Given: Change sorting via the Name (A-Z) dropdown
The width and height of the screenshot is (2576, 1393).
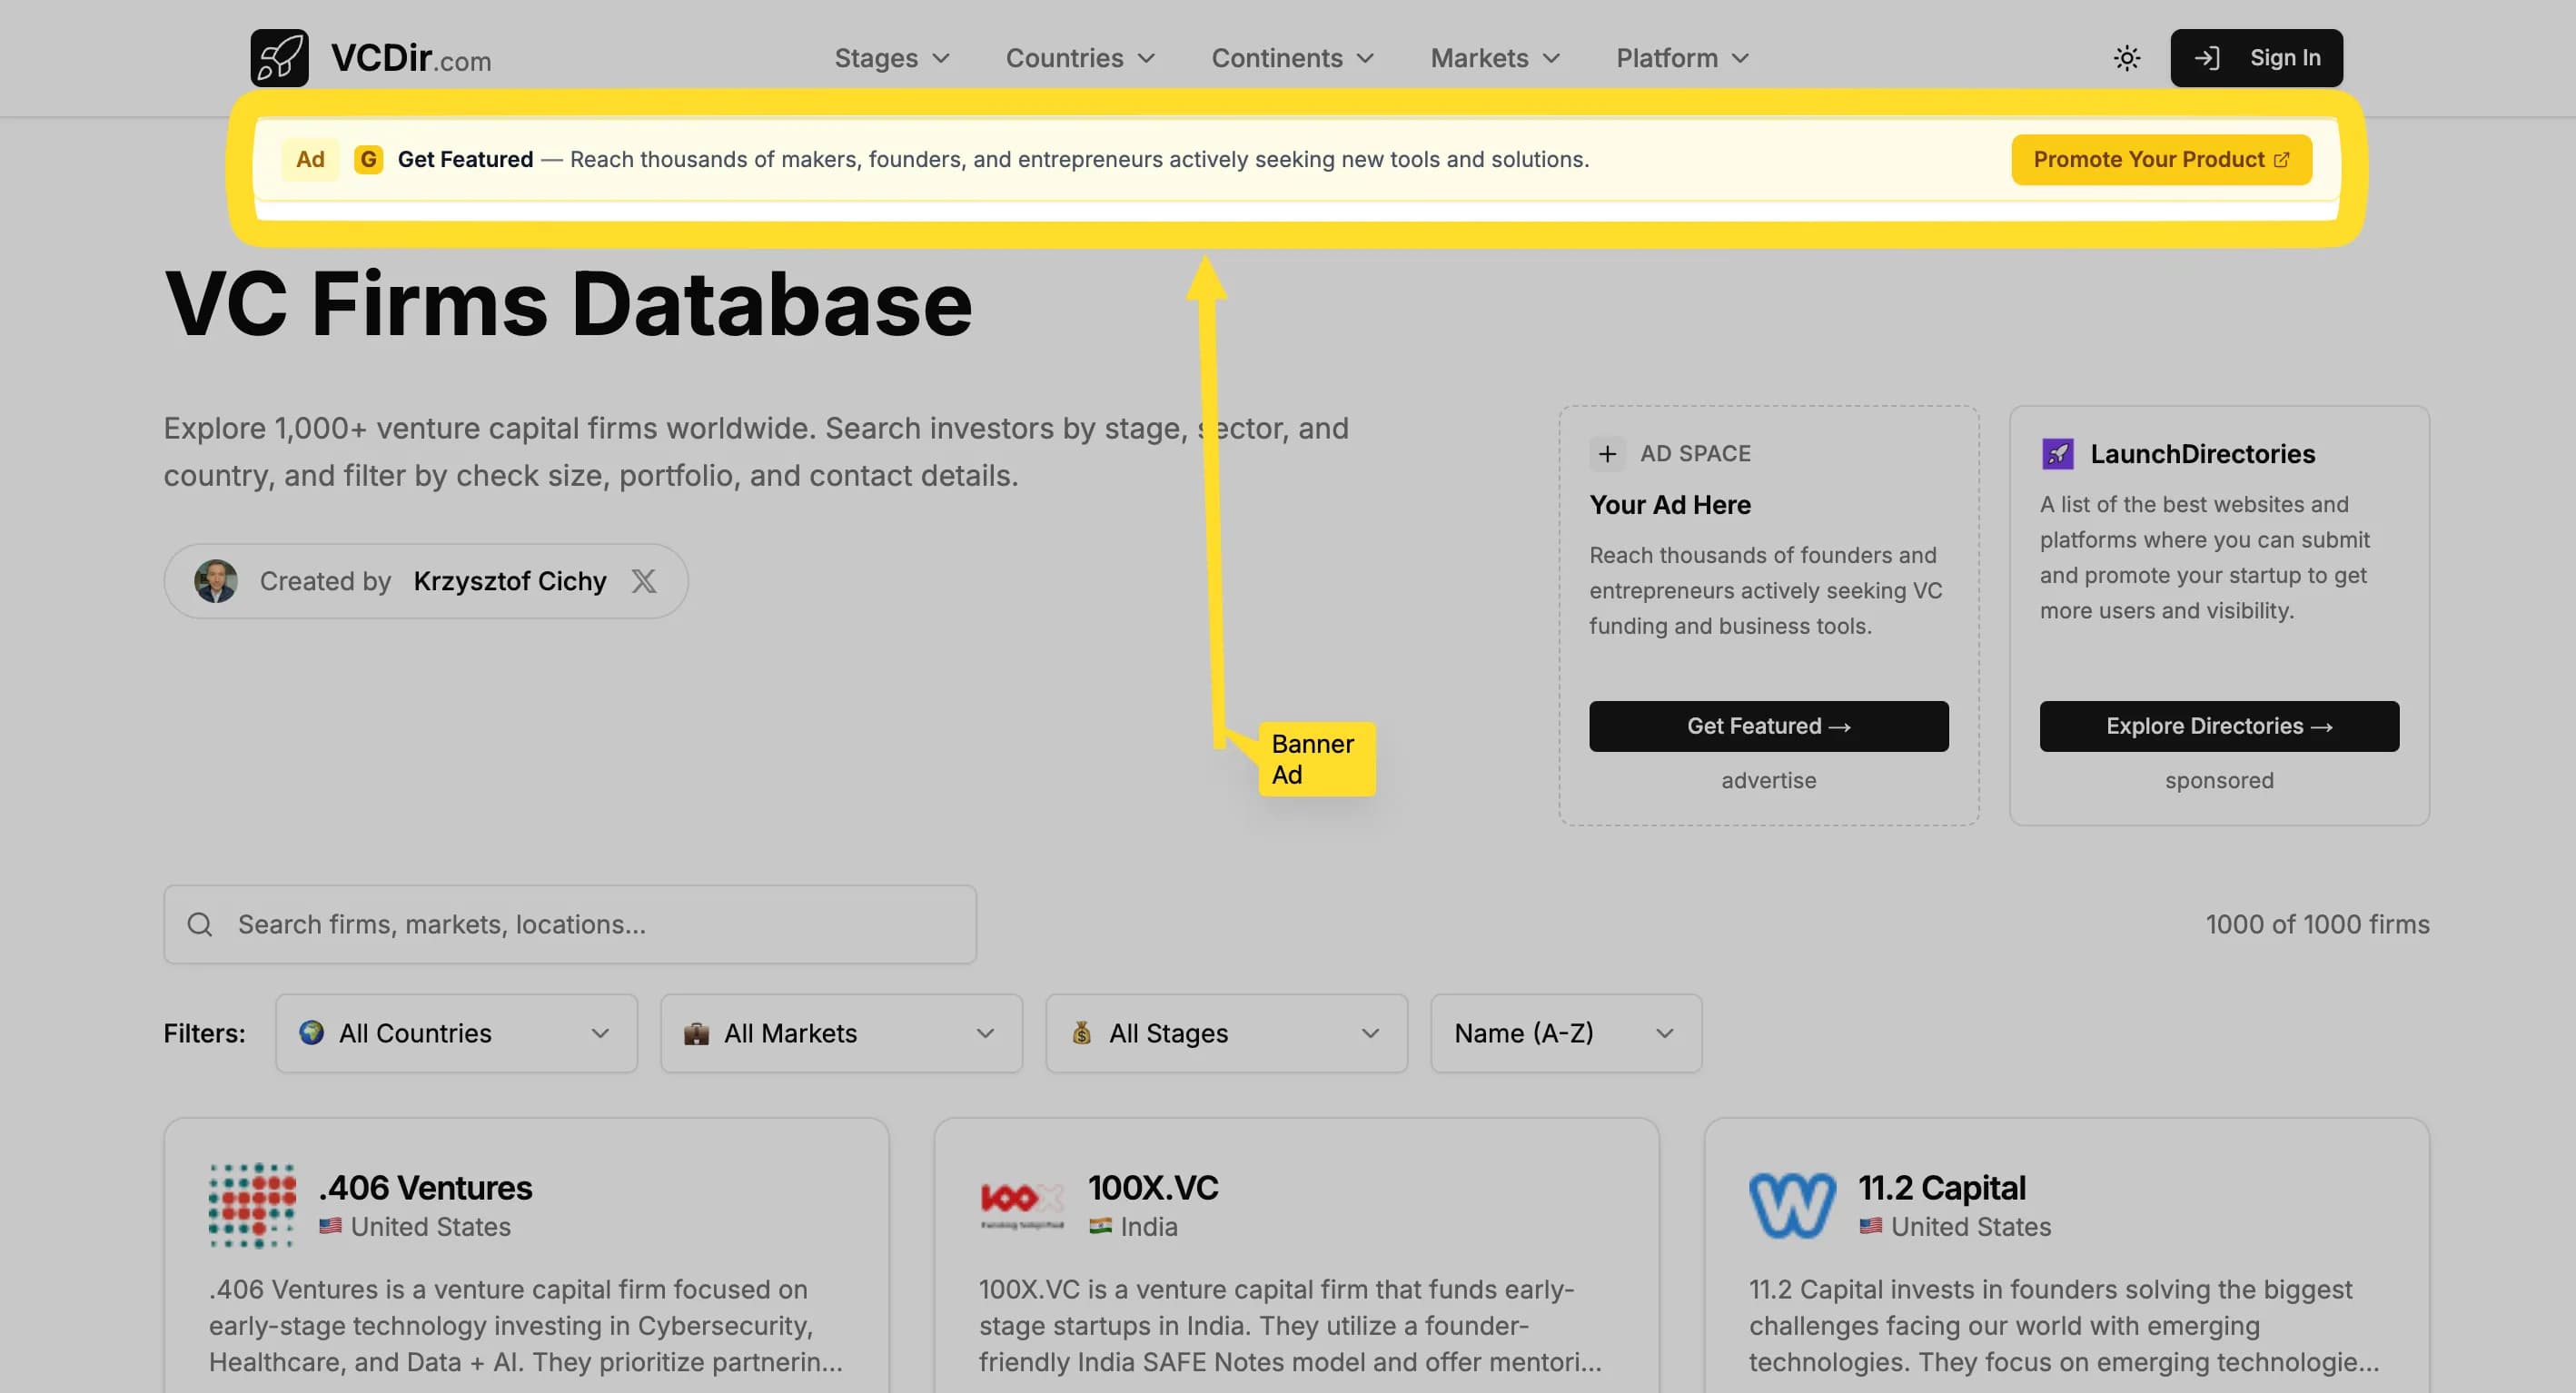Looking at the screenshot, I should (x=1564, y=1033).
